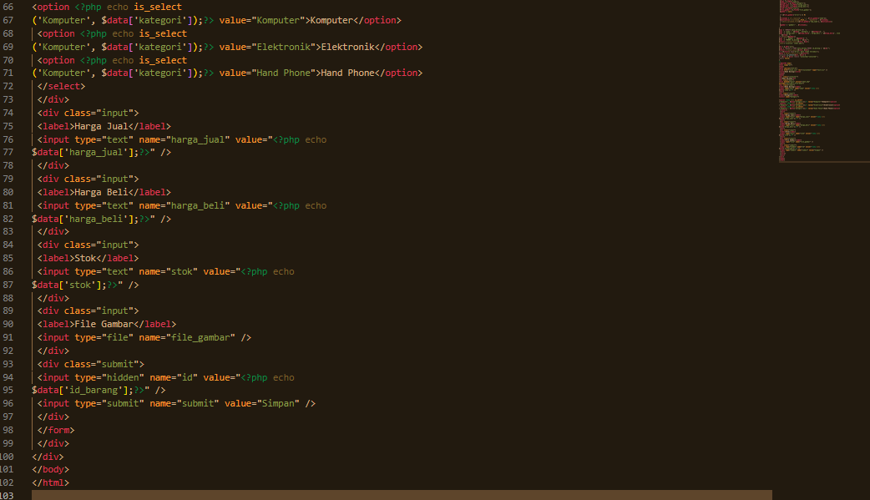Click the 'Harga Beli' label text
Image resolution: width=870 pixels, height=500 pixels.
(102, 193)
